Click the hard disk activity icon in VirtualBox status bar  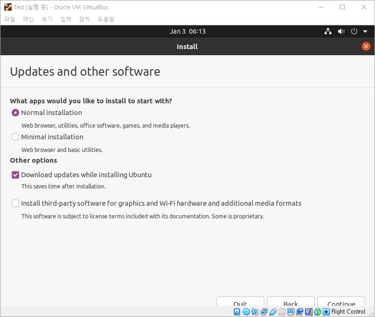[237, 311]
